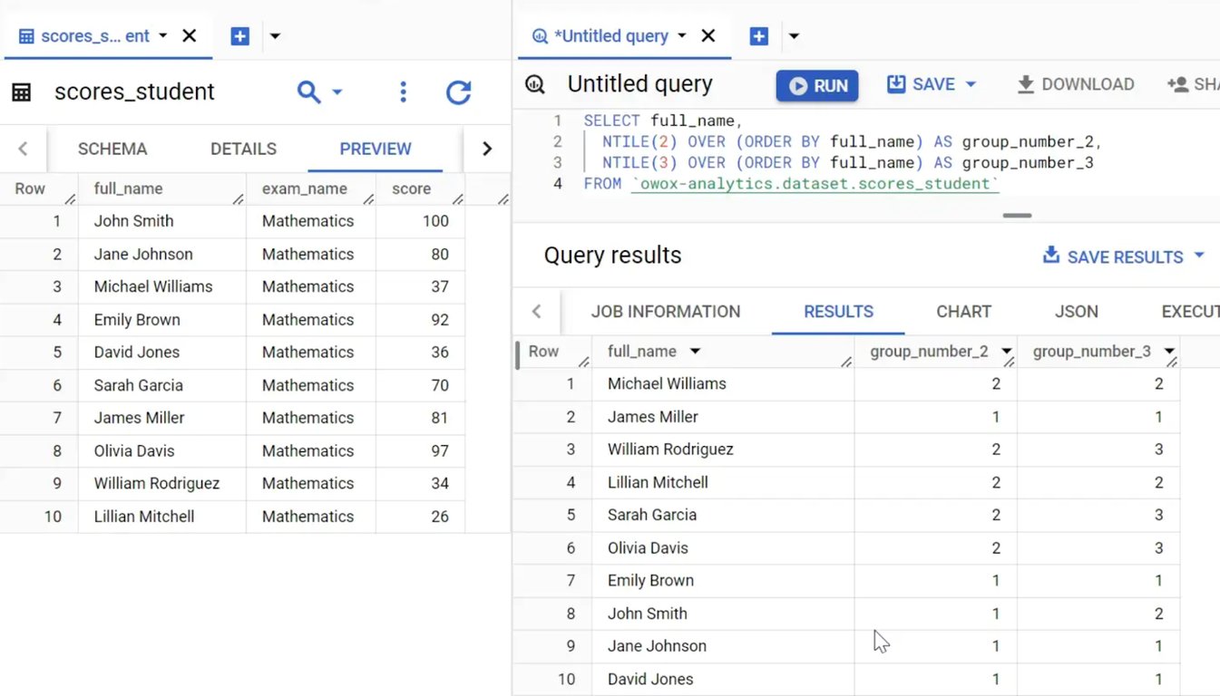Click the refresh icon for scores_student table

click(459, 92)
